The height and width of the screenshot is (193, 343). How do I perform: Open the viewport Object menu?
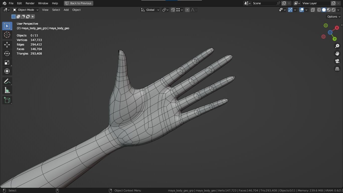(76, 10)
